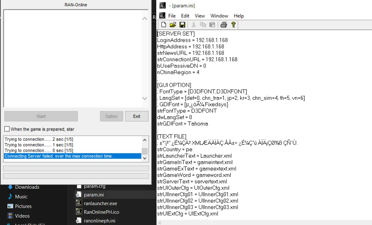
Task: Click the strUIExtCfg = UIExtCfg.xml line
Action: pyautogui.click(x=187, y=213)
